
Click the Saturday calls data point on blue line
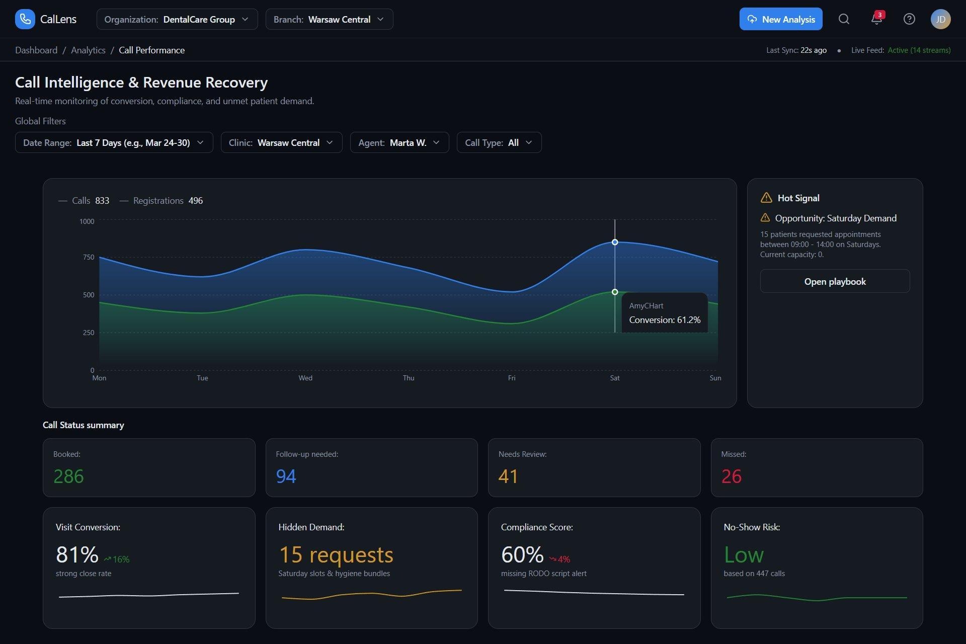[615, 242]
